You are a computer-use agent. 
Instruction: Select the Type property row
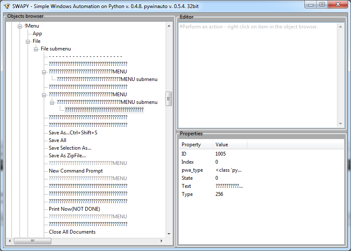click(x=261, y=194)
